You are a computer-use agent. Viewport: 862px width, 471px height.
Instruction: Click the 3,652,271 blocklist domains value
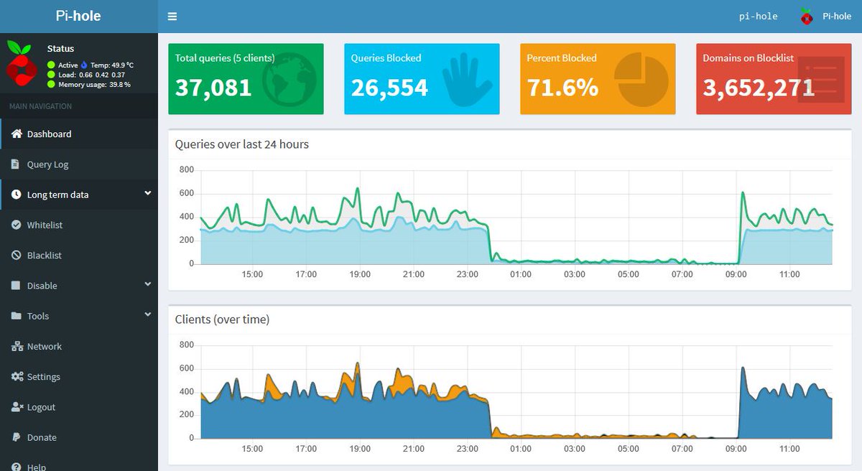tap(759, 88)
